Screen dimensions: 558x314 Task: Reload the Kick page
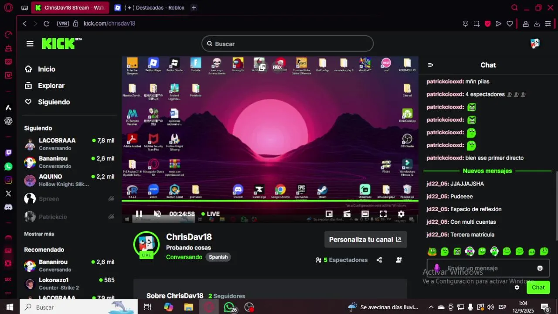tap(47, 24)
